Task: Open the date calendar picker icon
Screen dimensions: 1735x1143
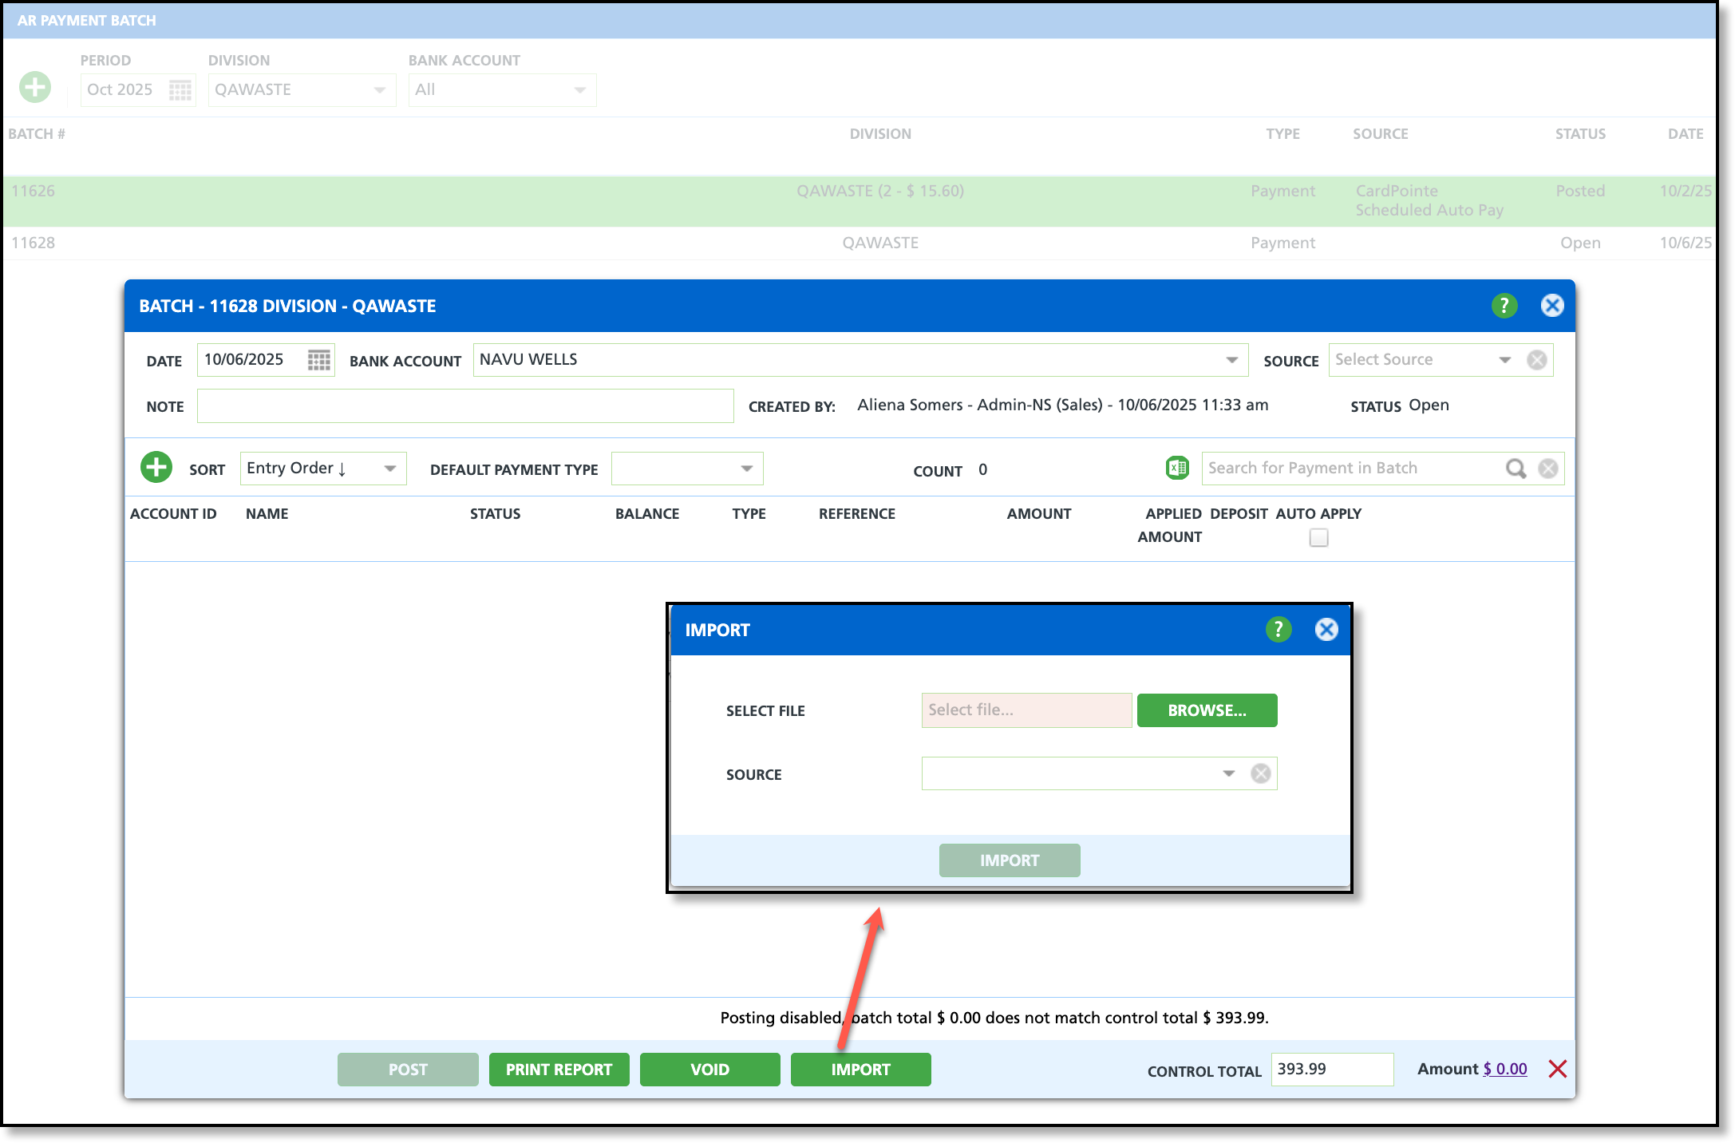Action: (x=318, y=360)
